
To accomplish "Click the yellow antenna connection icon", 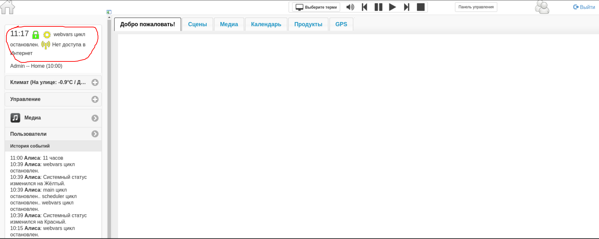I will 46,45.
